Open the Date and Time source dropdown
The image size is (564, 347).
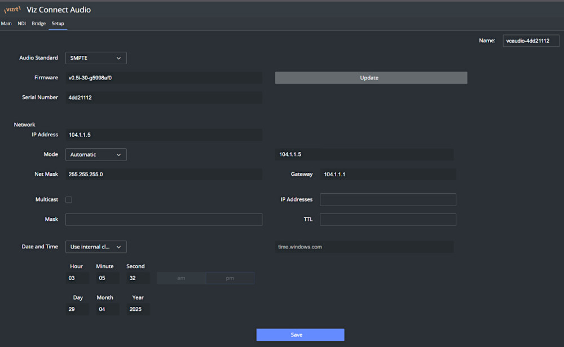(96, 247)
